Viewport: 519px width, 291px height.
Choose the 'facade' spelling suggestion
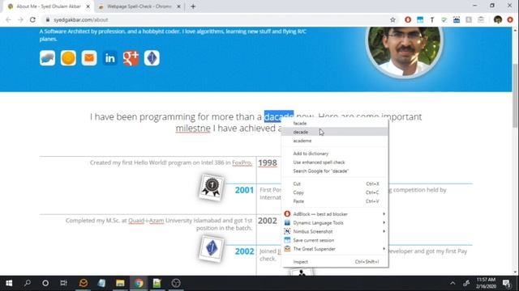335,123
